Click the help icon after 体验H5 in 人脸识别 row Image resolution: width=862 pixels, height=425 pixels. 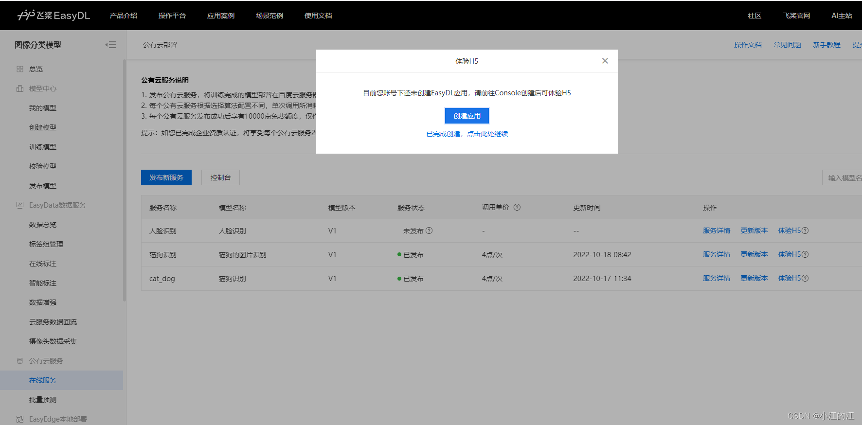click(805, 230)
